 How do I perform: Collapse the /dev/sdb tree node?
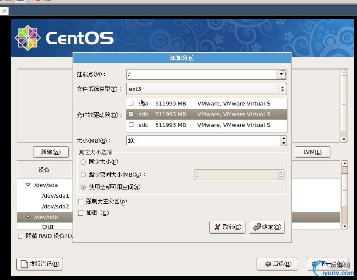(28, 217)
